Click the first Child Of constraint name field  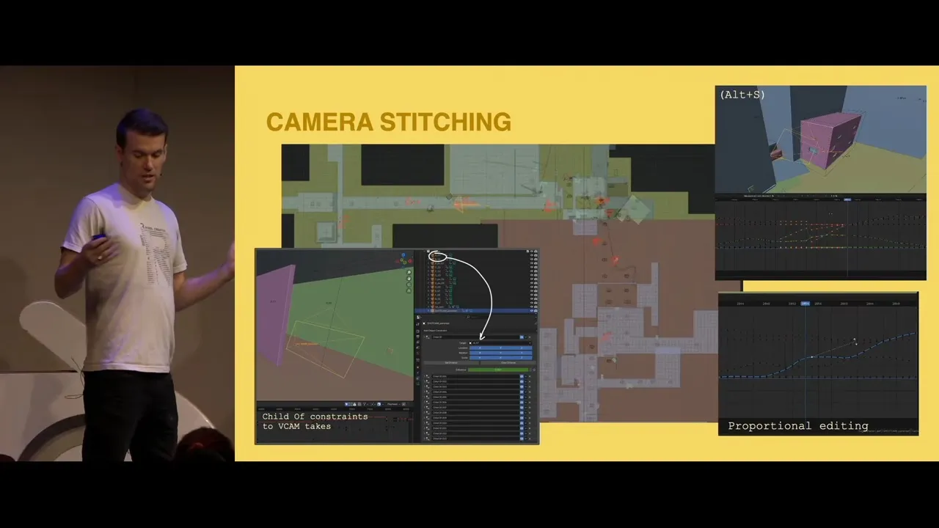475,337
